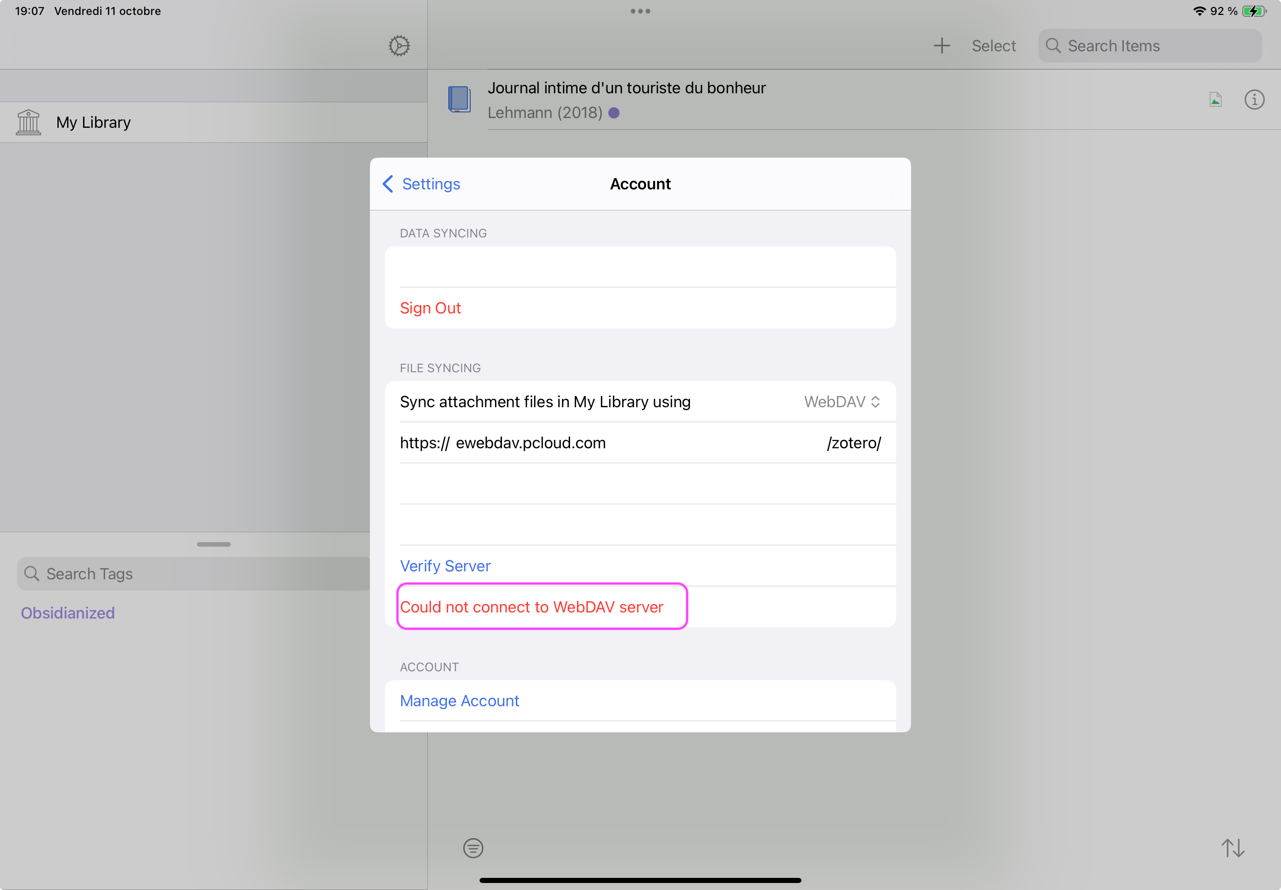Open the attachment image file icon

[1215, 100]
